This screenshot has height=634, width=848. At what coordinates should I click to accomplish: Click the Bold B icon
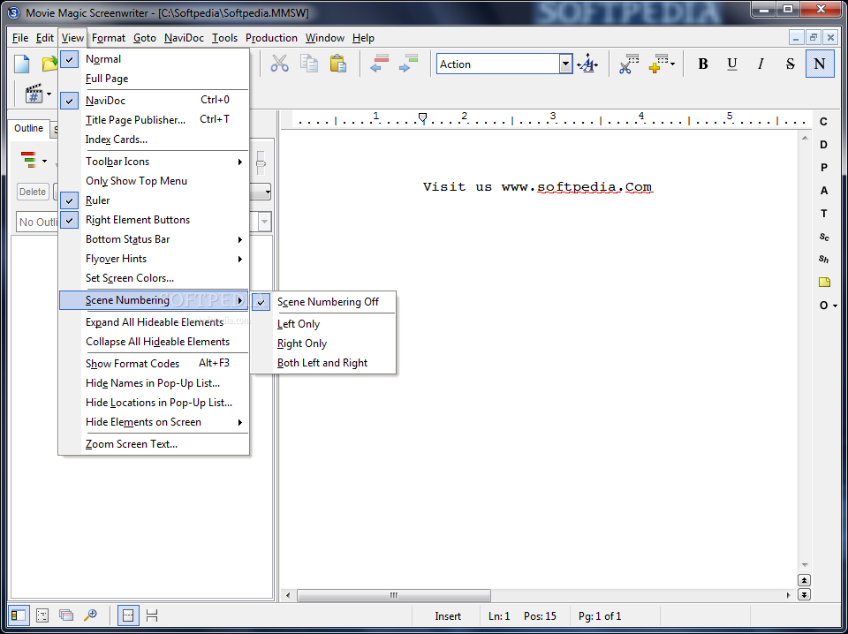click(702, 64)
